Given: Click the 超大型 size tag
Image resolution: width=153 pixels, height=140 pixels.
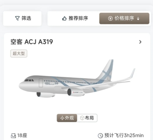Looking at the screenshot, I should coord(19,53).
